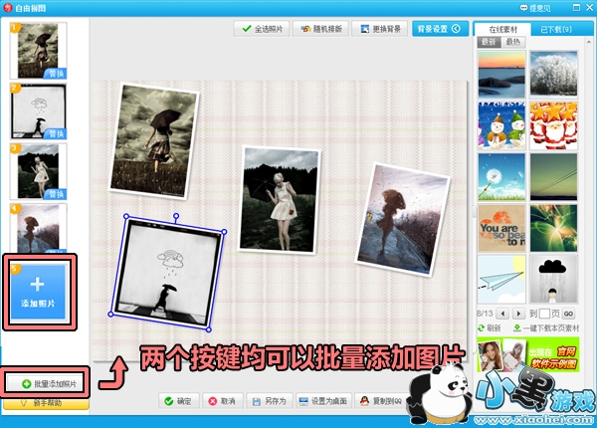Click the 刷新 refresh link
The height and width of the screenshot is (428, 597).
[x=490, y=327]
